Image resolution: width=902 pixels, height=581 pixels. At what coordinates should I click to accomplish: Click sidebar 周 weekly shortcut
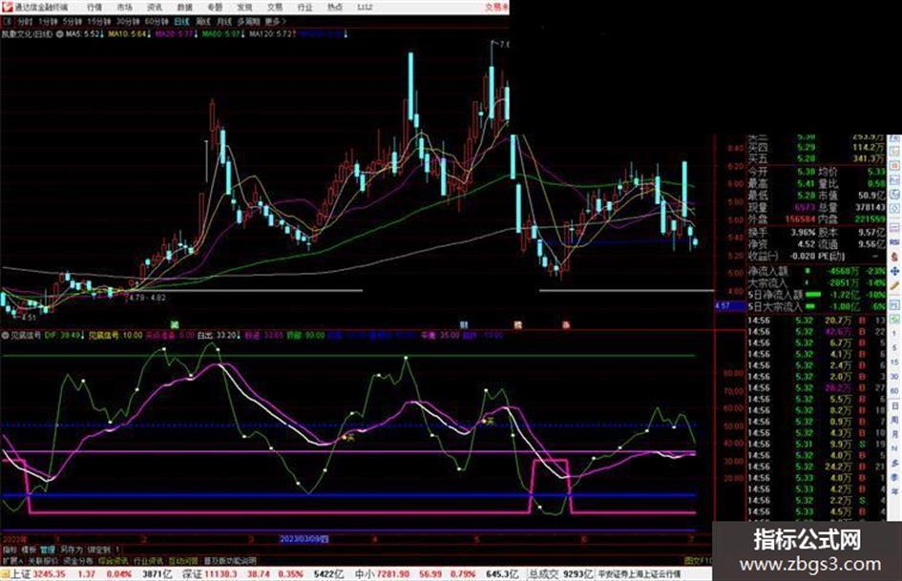pos(894,421)
